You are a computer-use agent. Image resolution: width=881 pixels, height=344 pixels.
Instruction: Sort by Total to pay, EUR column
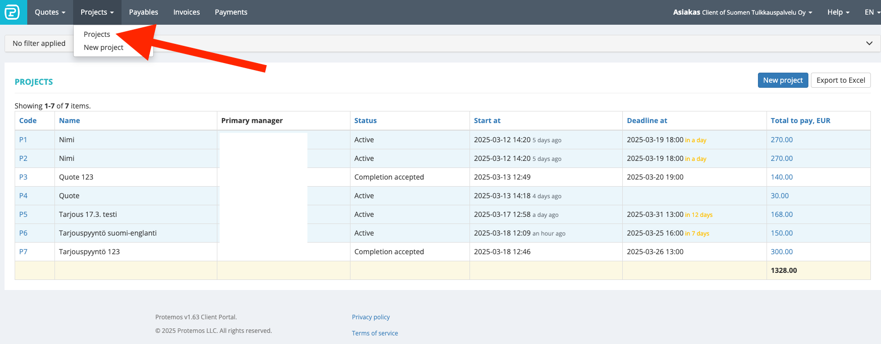click(800, 121)
